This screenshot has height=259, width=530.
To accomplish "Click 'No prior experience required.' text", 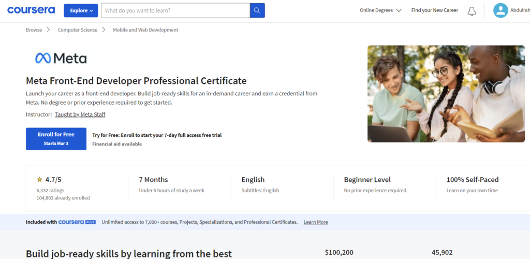I will click(376, 190).
